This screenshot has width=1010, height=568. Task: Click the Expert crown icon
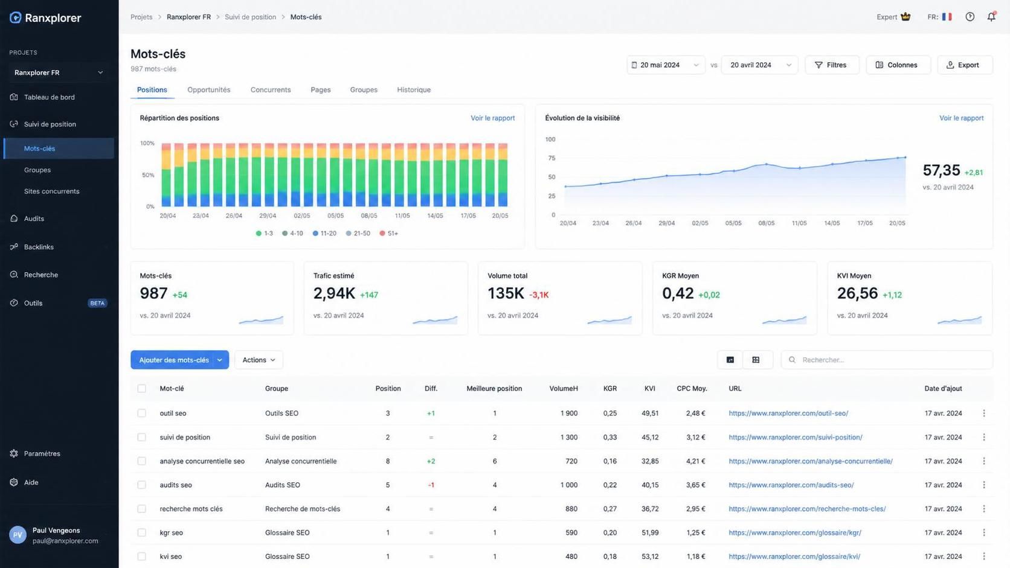(905, 17)
